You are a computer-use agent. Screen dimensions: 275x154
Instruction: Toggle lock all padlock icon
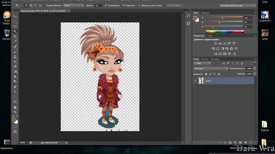click(219, 74)
